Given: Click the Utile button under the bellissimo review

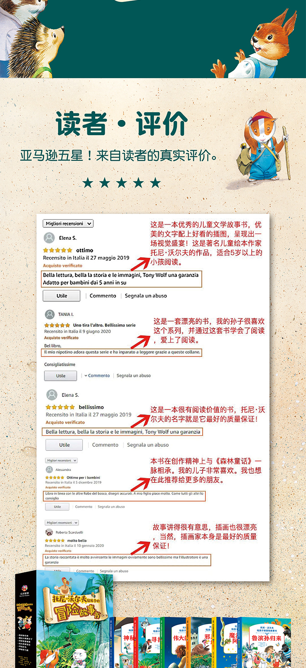Looking at the screenshot, I should [64, 445].
